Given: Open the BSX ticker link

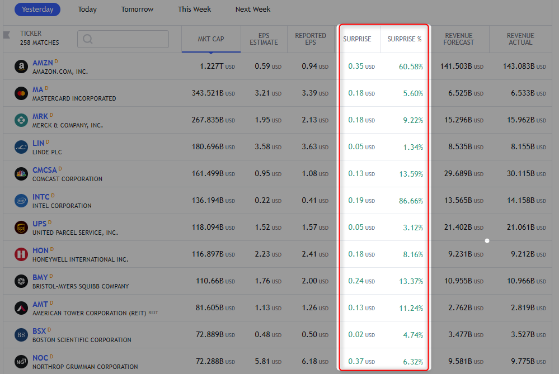Looking at the screenshot, I should point(39,332).
